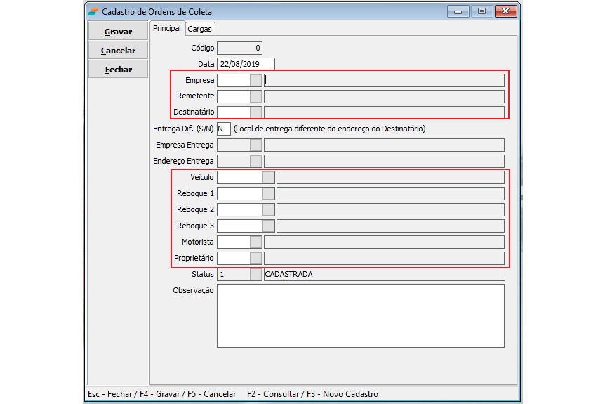Open the Destinatário search button

click(256, 112)
